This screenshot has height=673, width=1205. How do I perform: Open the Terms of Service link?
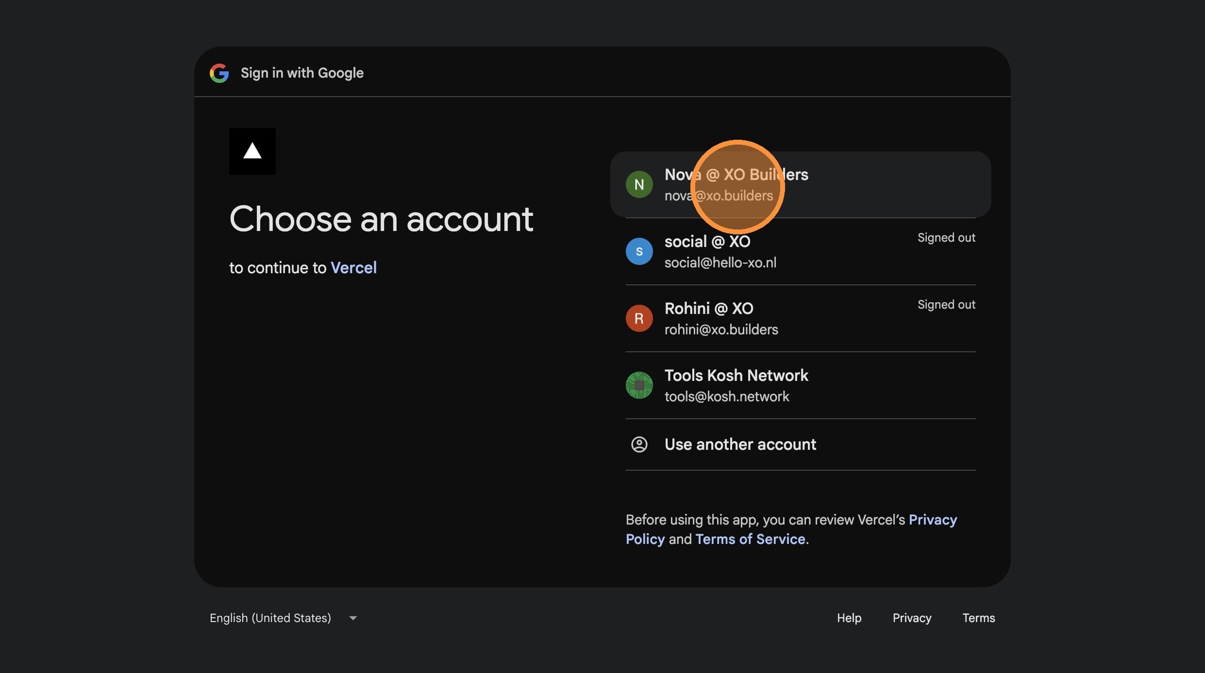coord(750,539)
